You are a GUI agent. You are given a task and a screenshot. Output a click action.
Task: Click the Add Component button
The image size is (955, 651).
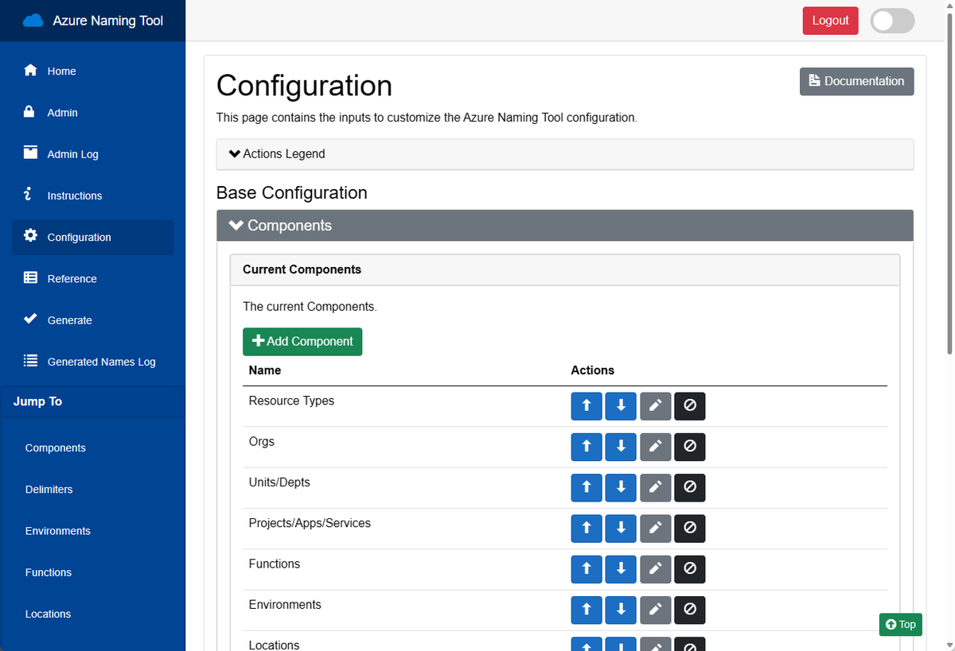point(302,341)
